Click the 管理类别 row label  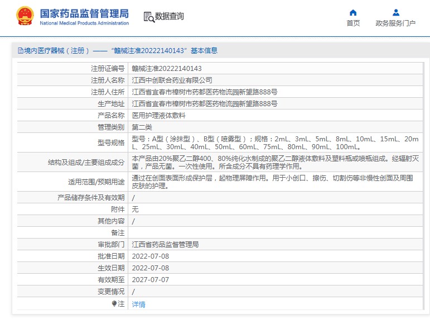tap(111, 127)
